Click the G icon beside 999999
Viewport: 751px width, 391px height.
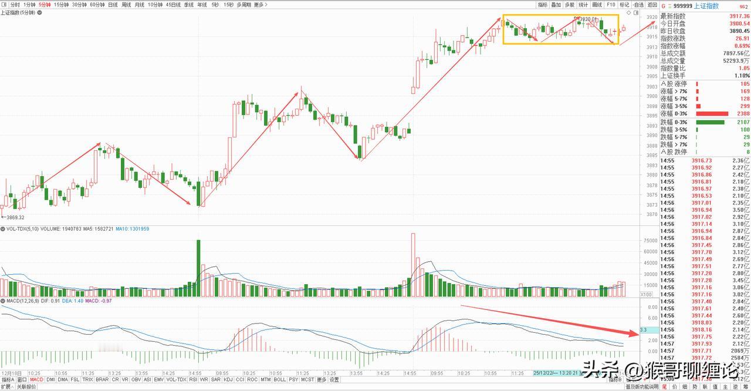(664, 6)
